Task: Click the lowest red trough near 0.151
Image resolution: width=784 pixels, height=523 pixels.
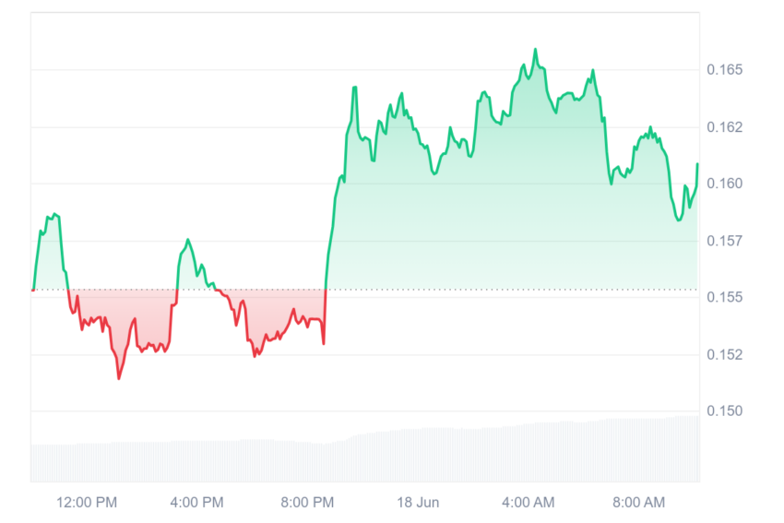Action: click(119, 378)
